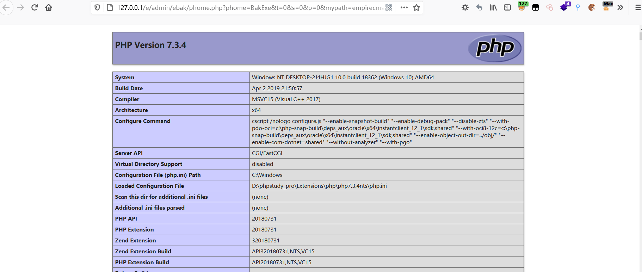Click the QR code icon in address bar
The image size is (642, 272).
click(389, 7)
